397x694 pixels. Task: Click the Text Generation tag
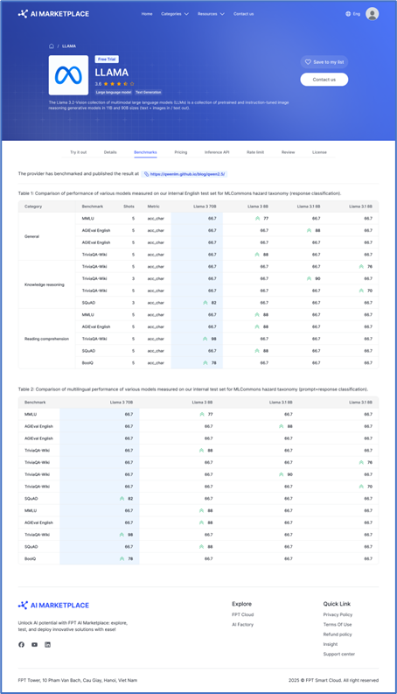[x=148, y=92]
